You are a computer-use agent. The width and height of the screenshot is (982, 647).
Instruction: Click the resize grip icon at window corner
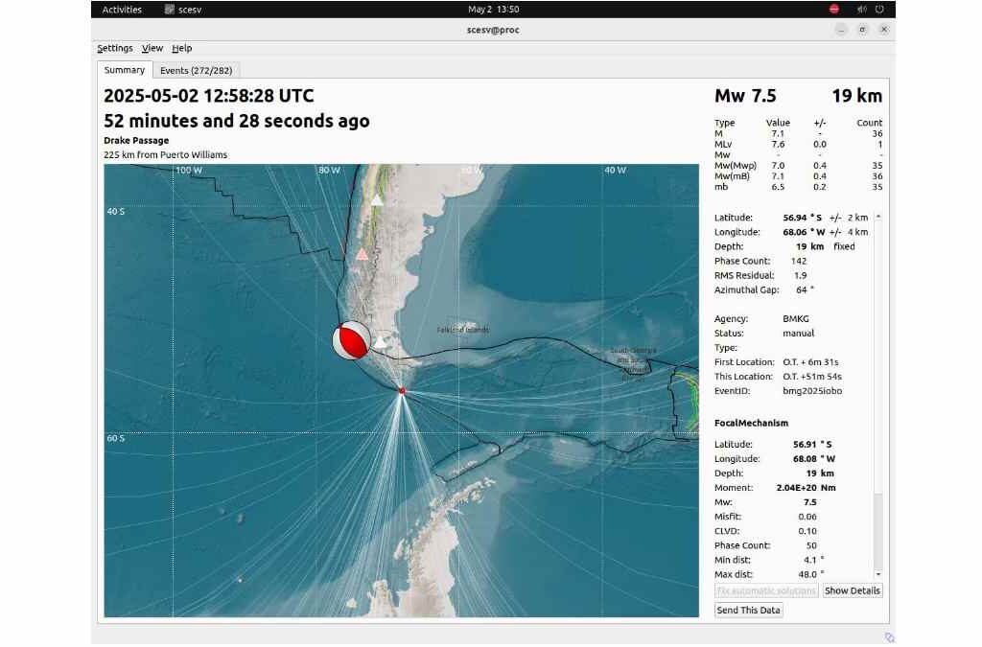[889, 637]
